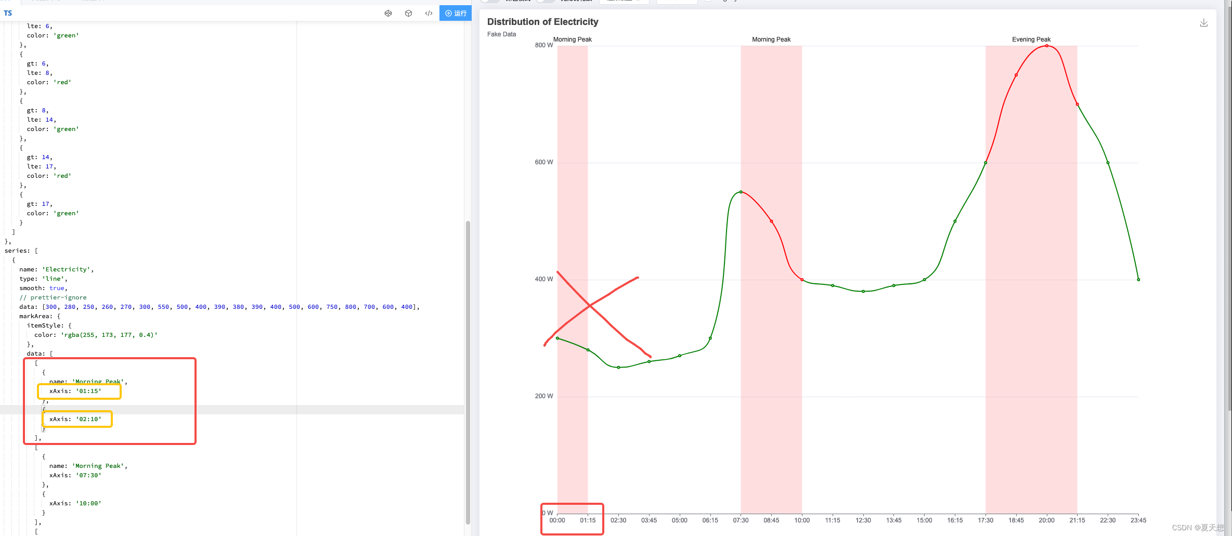Tick the checkbox beside the top toolbar selectors
1232x536 pixels.
707,1
